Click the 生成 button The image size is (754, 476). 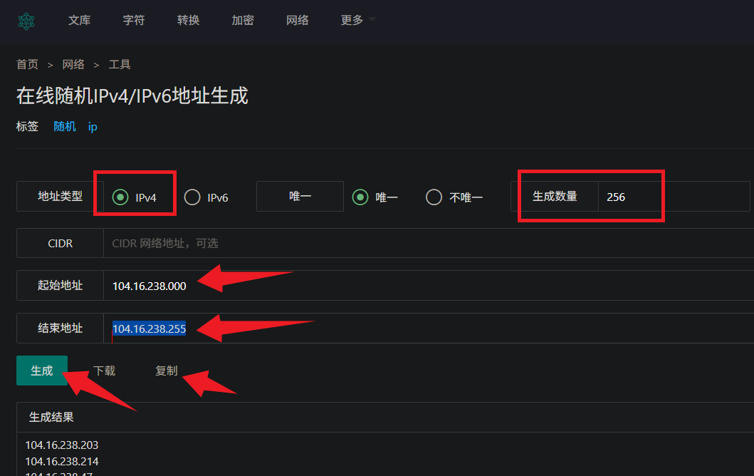pos(42,371)
